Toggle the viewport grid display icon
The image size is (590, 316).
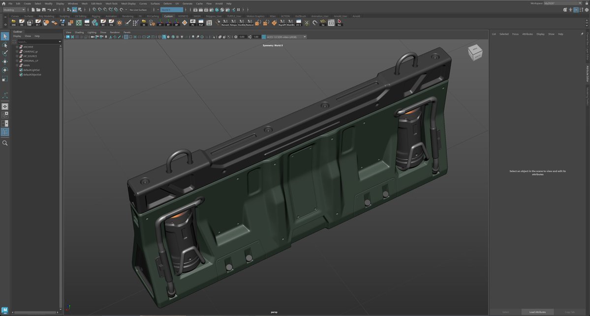(125, 37)
